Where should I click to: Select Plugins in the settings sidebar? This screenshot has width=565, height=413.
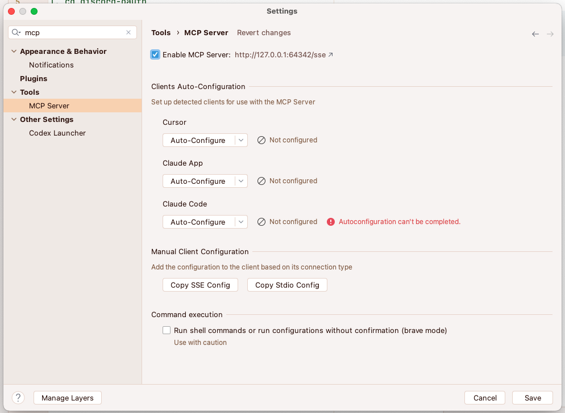tap(34, 78)
